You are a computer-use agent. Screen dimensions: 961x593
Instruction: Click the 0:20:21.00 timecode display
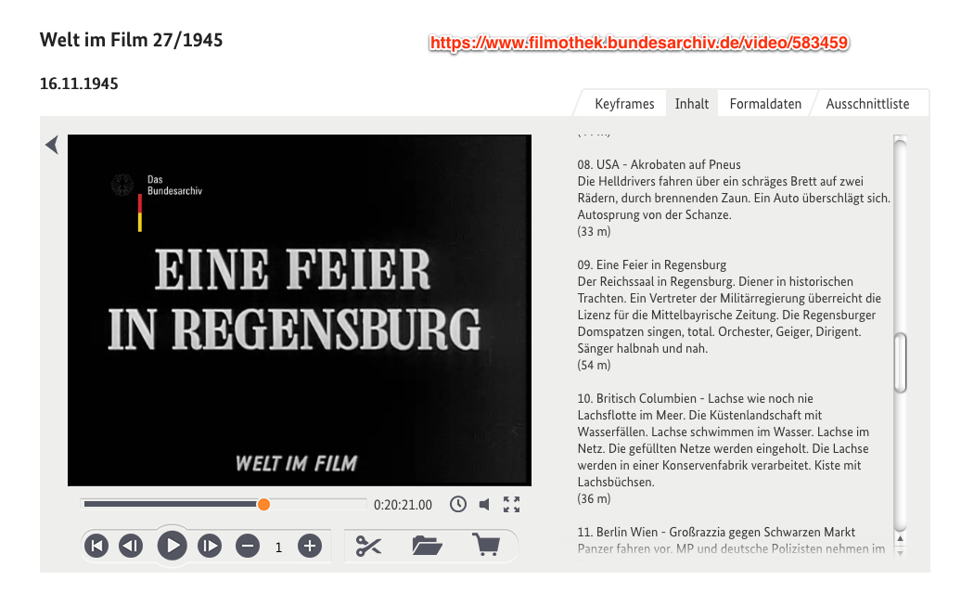pos(403,505)
